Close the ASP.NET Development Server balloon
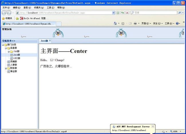186x134 pixels. click(x=153, y=126)
